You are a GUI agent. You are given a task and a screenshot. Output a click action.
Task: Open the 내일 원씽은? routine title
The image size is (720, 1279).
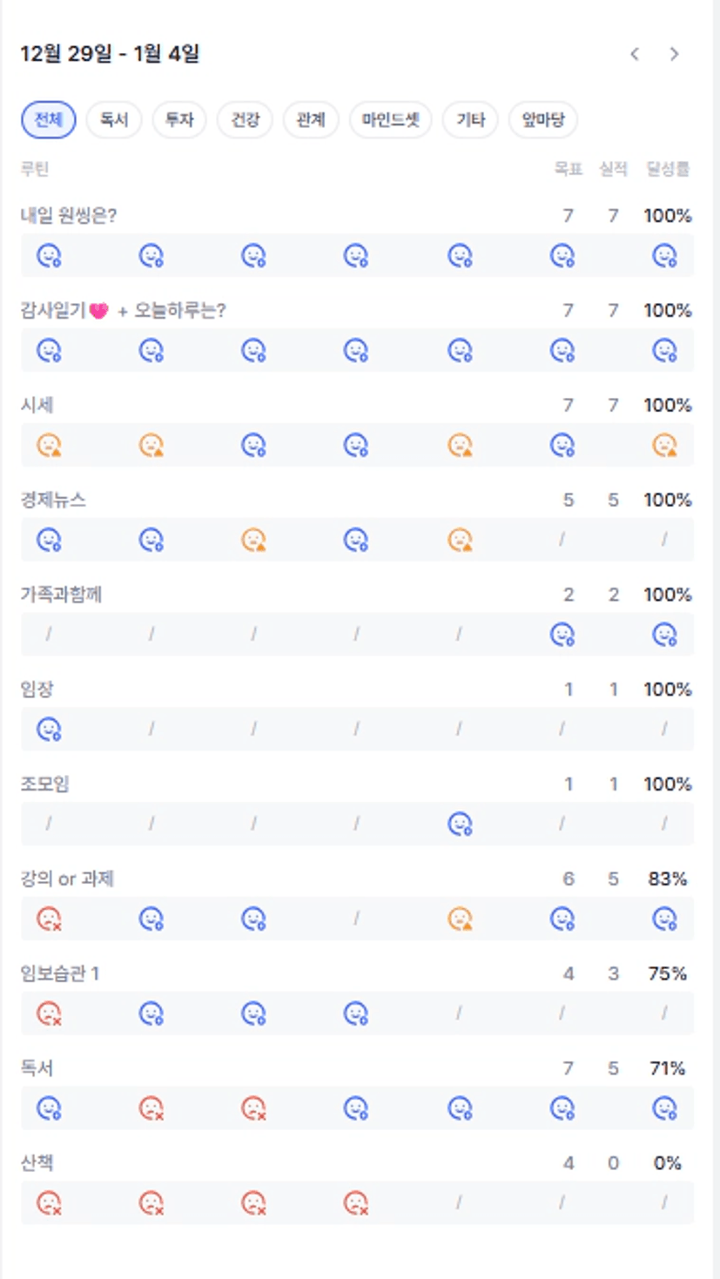(x=69, y=216)
